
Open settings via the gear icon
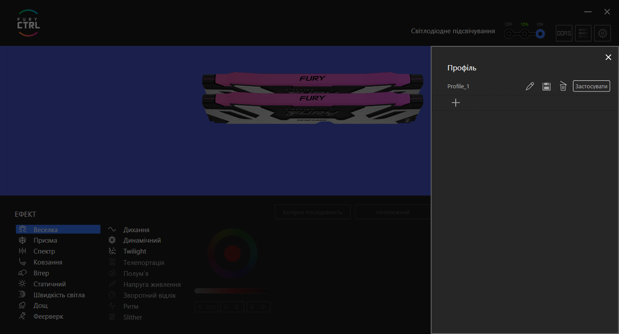(602, 33)
